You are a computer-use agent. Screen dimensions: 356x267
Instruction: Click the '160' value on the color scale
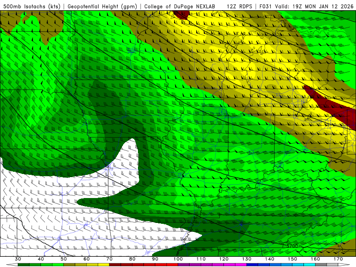point(316,259)
